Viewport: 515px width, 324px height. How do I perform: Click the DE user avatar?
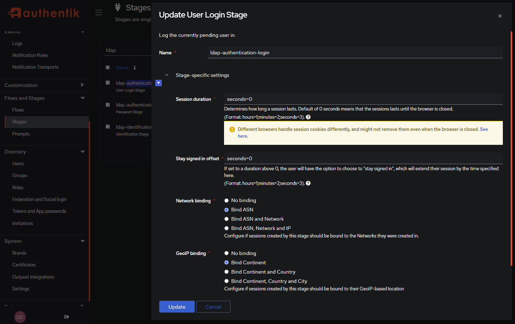point(20,317)
